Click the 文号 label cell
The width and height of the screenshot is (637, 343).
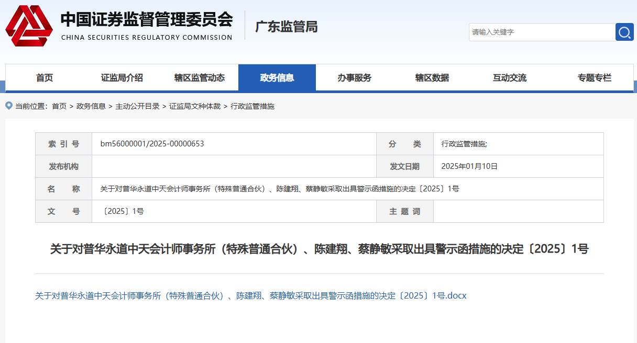[64, 211]
